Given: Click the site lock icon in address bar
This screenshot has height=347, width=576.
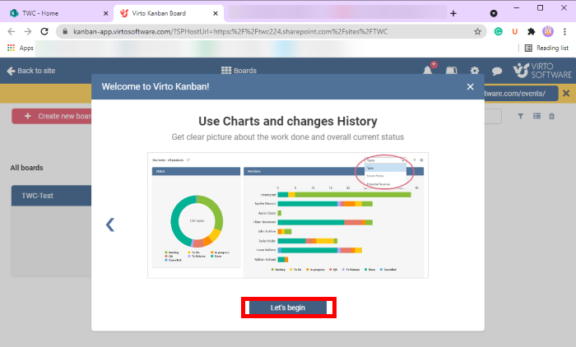Looking at the screenshot, I should tap(65, 31).
